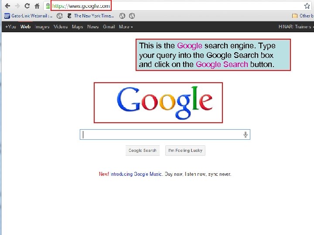
Task: Switch to Videos in Google bar
Action: tap(61, 27)
